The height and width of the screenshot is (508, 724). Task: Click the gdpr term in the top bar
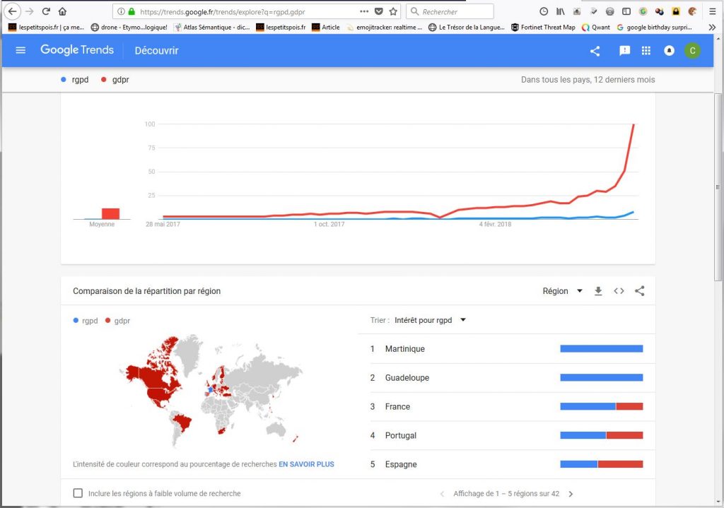tap(115, 80)
